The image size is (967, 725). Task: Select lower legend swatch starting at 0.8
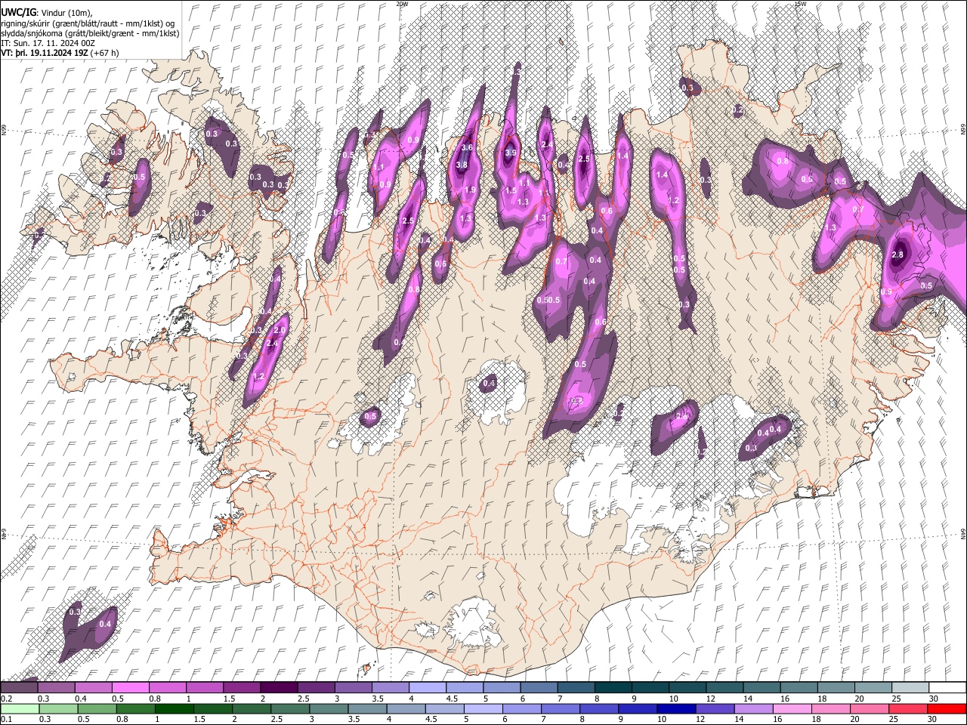(135, 709)
